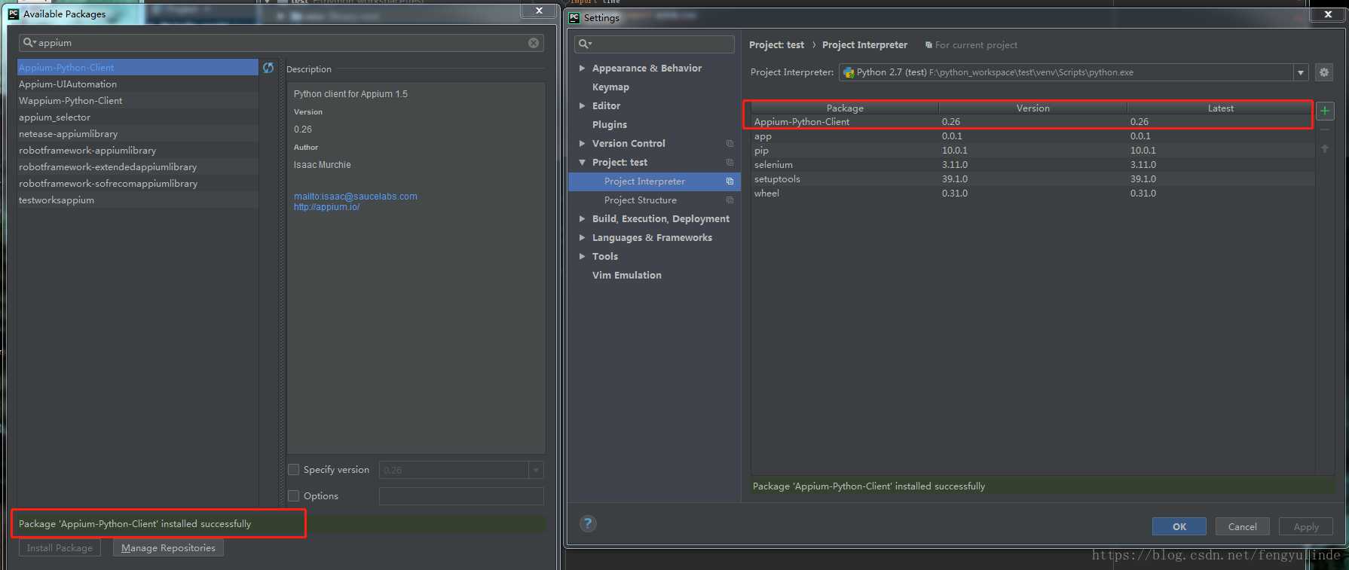Select the setuptools package row

click(1032, 179)
